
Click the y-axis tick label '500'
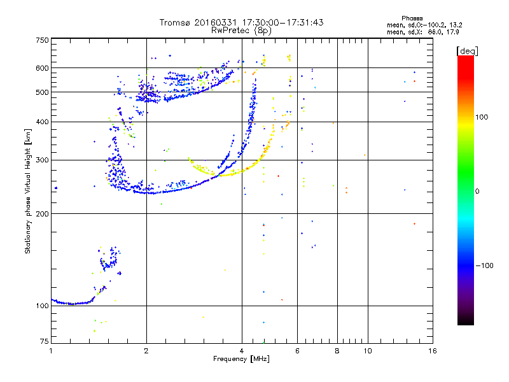click(x=42, y=92)
